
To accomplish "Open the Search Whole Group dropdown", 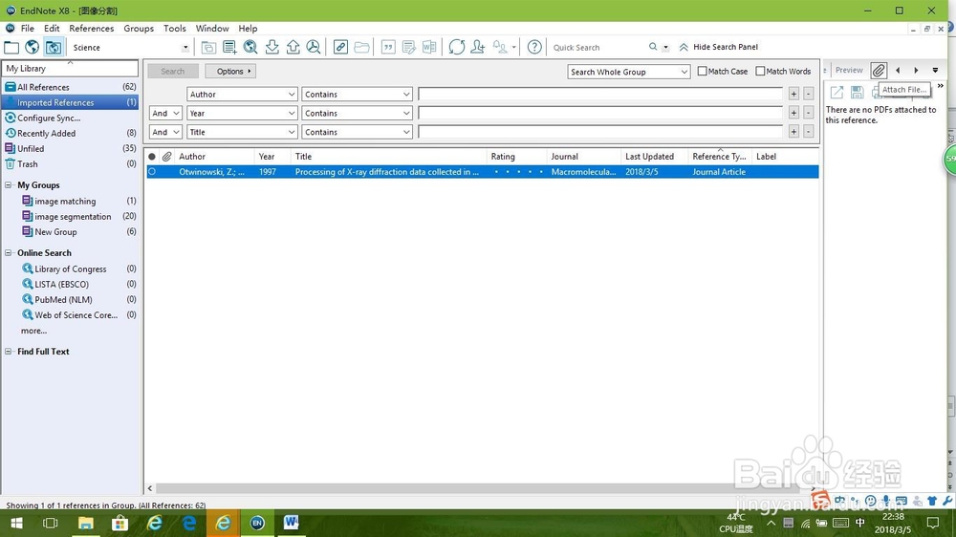I will (629, 72).
